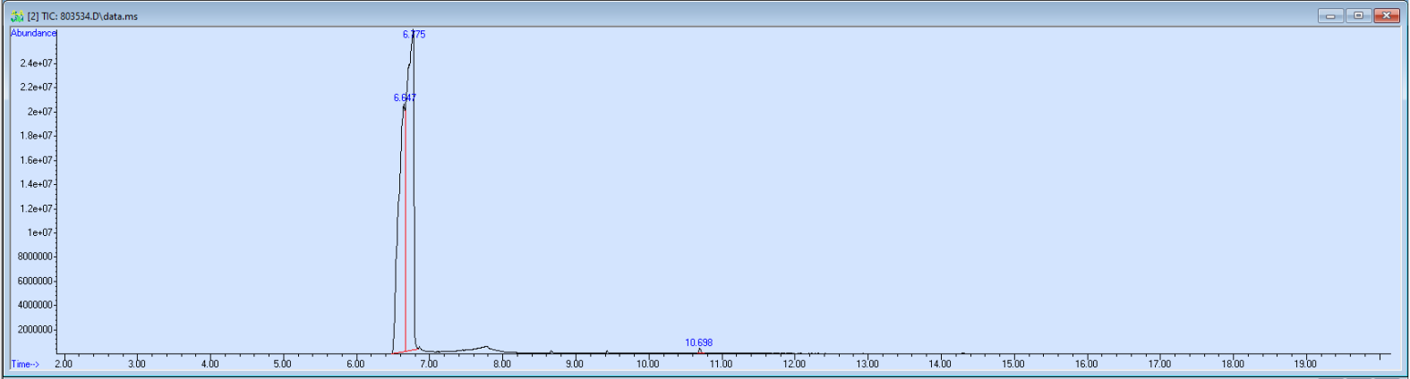Minimize the TIC chromatogram window

[x=1330, y=16]
